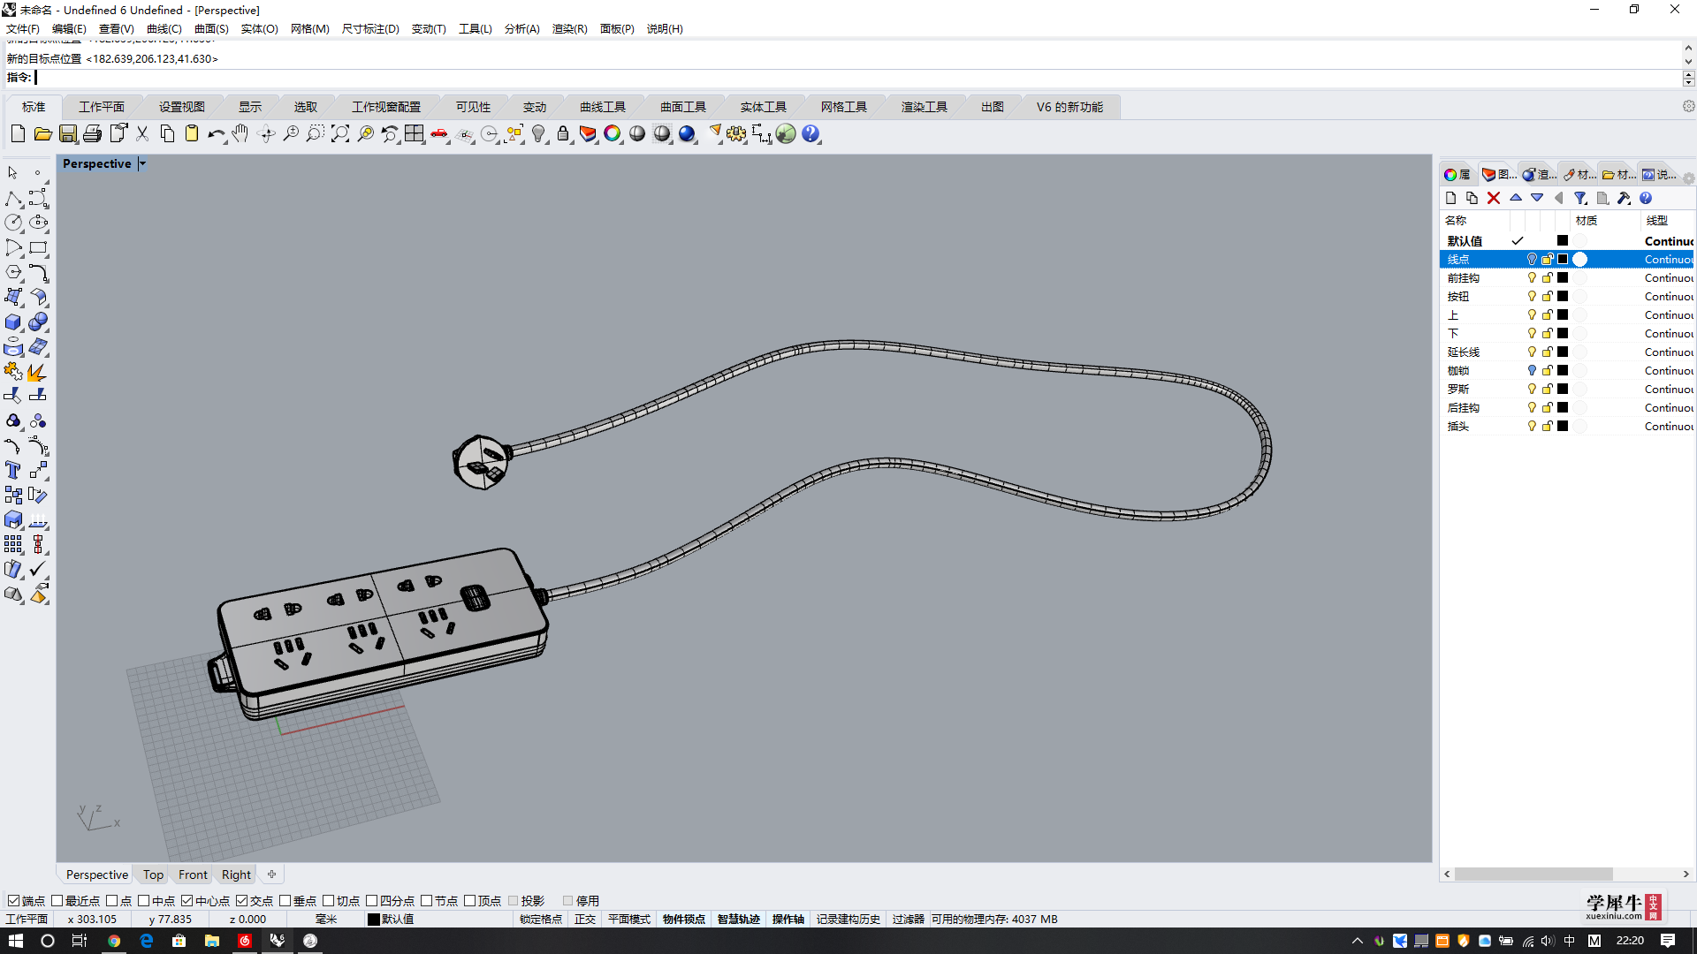Toggle the 中心点 osnap checkbox
This screenshot has height=954, width=1697.
tap(187, 901)
